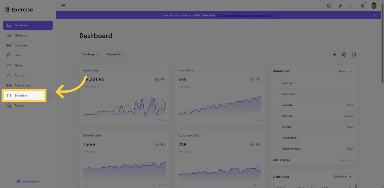Expand the Account submenu chevron
Image resolution: width=384 pixels, height=188 pixels.
48,105
